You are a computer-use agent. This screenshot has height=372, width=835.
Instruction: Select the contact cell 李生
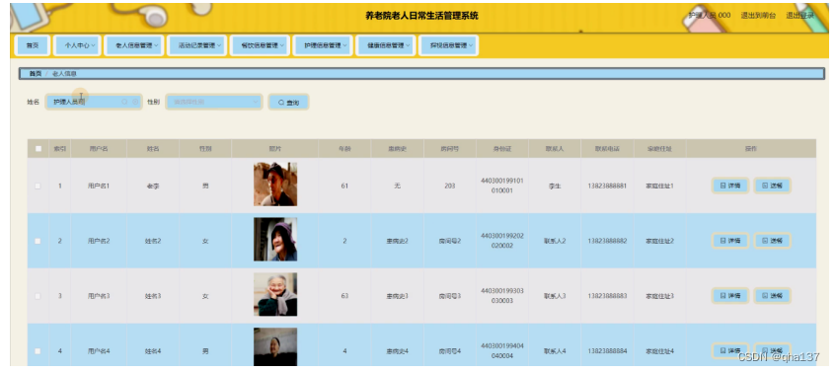tap(555, 186)
